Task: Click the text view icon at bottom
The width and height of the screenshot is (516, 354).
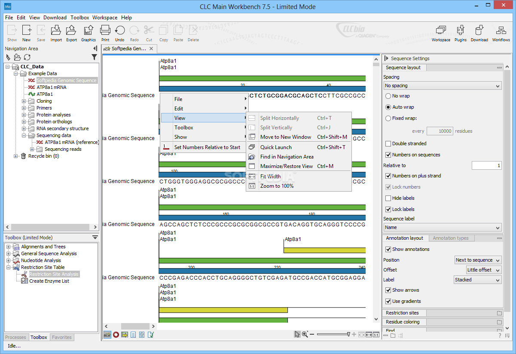Action: pyautogui.click(x=133, y=335)
